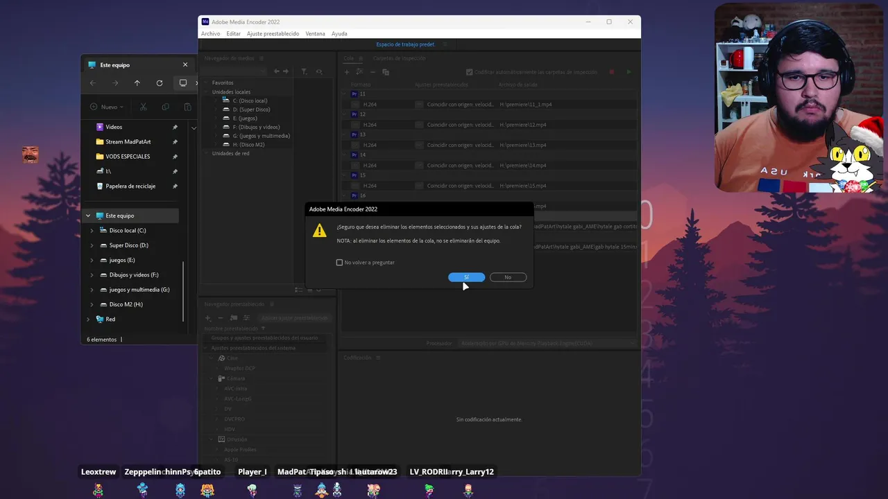Expand 'Super Disco (D:)' in Explorer tree

coord(92,245)
